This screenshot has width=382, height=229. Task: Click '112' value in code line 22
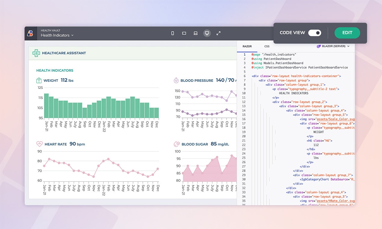click(316, 145)
